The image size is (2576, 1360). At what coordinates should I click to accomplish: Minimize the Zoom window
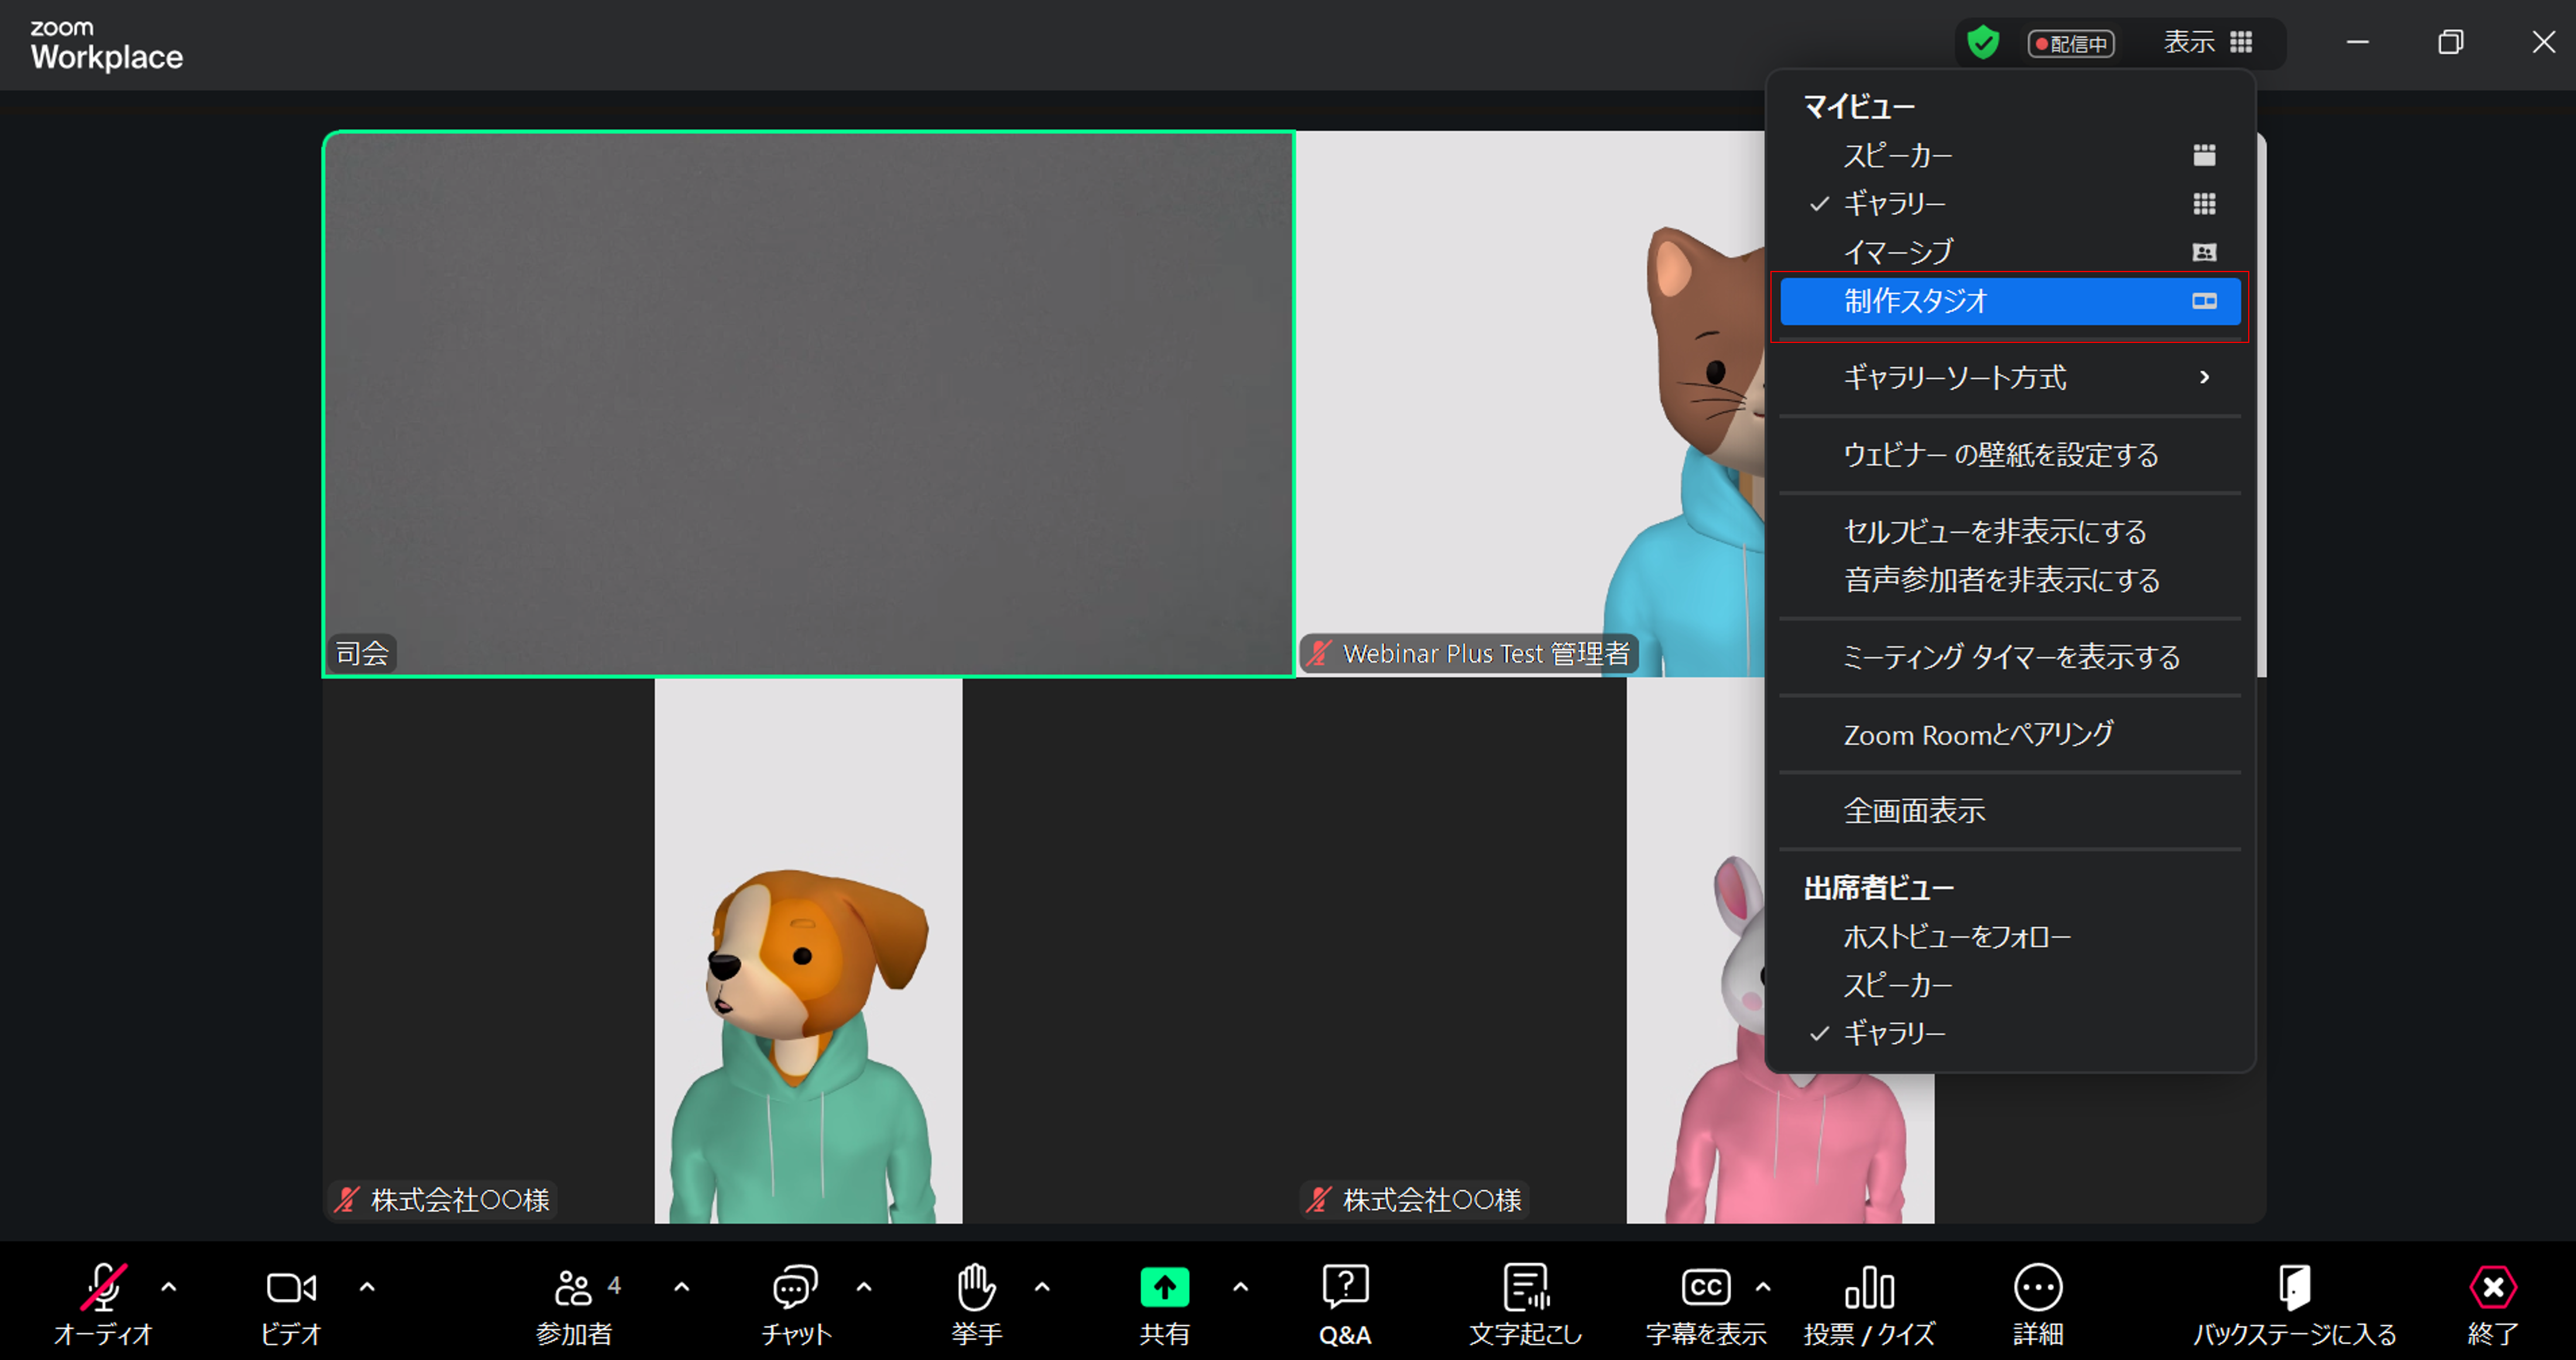(2358, 42)
